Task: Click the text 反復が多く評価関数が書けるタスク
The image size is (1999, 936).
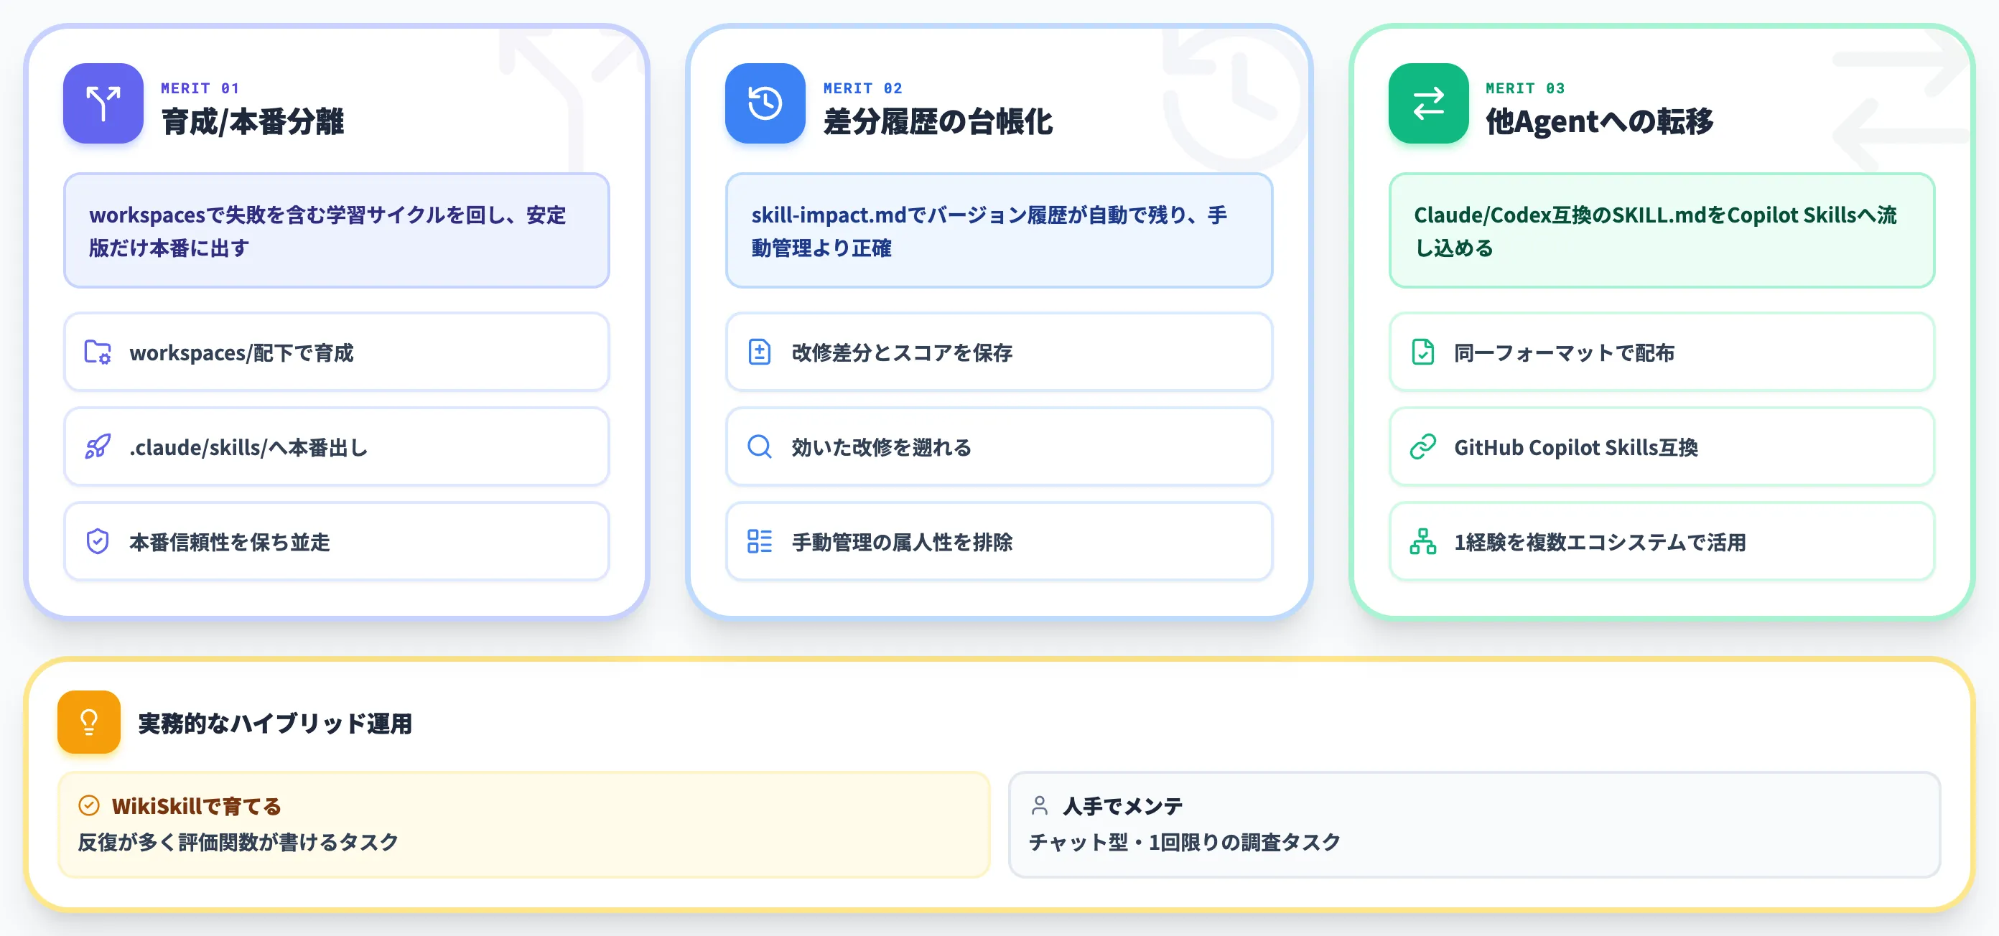Action: (238, 842)
